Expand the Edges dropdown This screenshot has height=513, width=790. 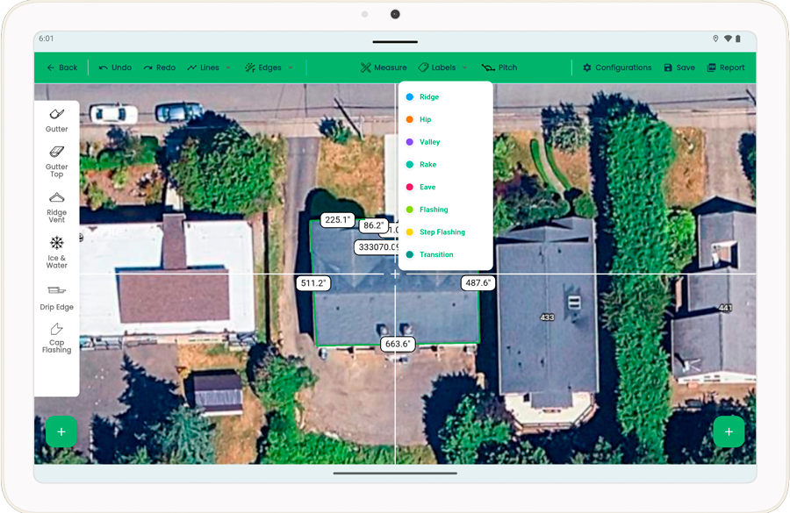[x=269, y=68]
